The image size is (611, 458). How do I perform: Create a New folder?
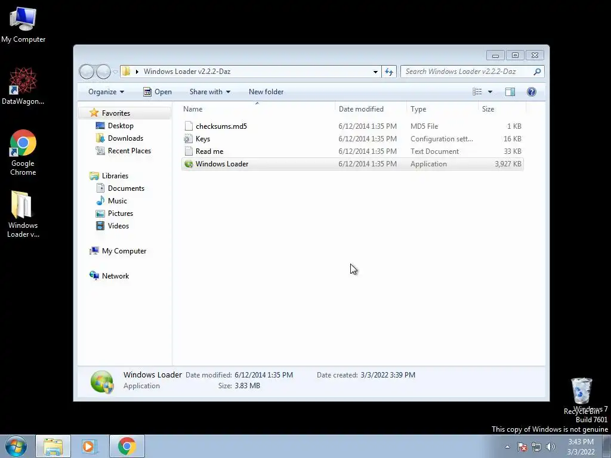[x=266, y=92]
